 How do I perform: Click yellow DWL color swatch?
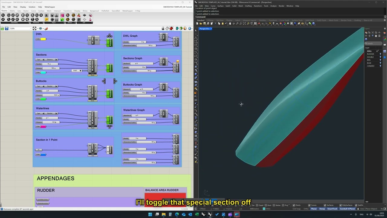click(43, 39)
